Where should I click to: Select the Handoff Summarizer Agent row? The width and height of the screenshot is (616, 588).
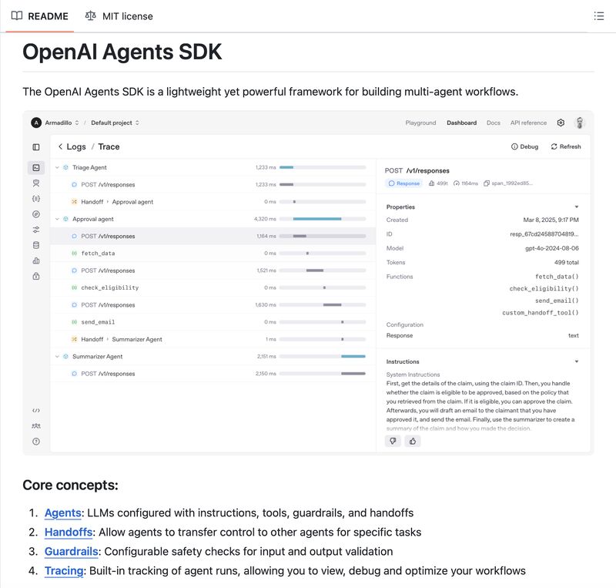213,339
